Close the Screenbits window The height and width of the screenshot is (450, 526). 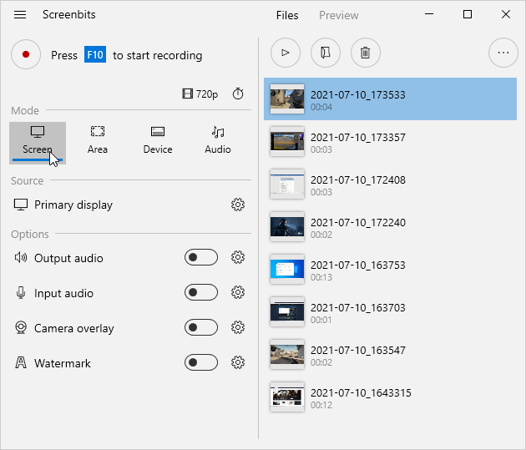(506, 14)
